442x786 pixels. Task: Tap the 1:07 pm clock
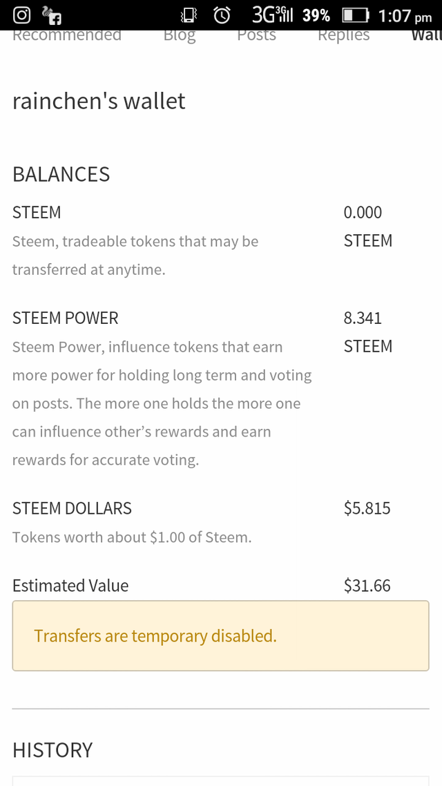tap(405, 15)
